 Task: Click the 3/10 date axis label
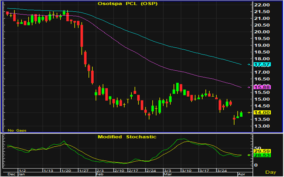pyautogui.click(x=186, y=171)
